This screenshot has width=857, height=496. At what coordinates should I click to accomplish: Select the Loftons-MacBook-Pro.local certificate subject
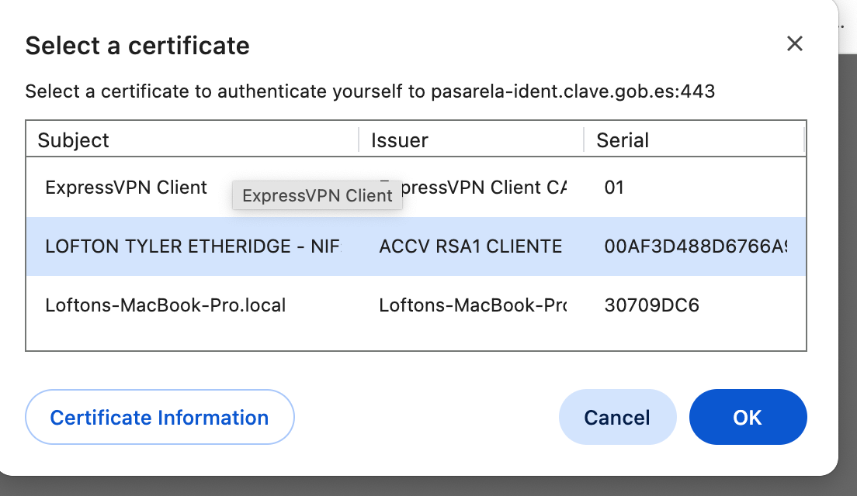tap(165, 305)
